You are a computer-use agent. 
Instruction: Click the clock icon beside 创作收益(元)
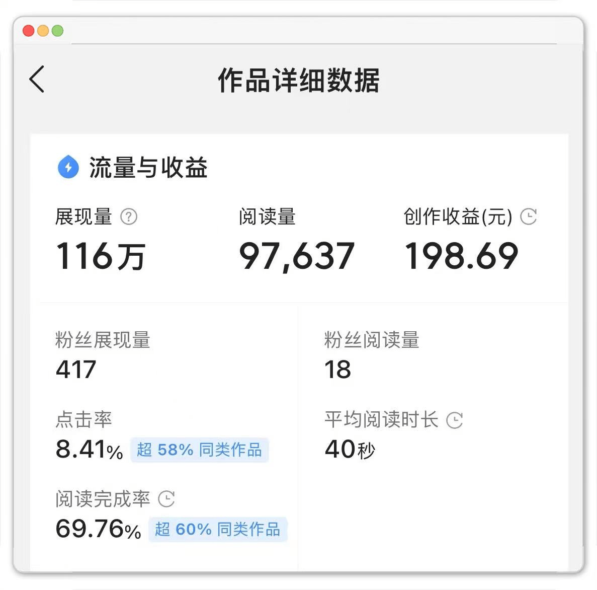pyautogui.click(x=528, y=217)
